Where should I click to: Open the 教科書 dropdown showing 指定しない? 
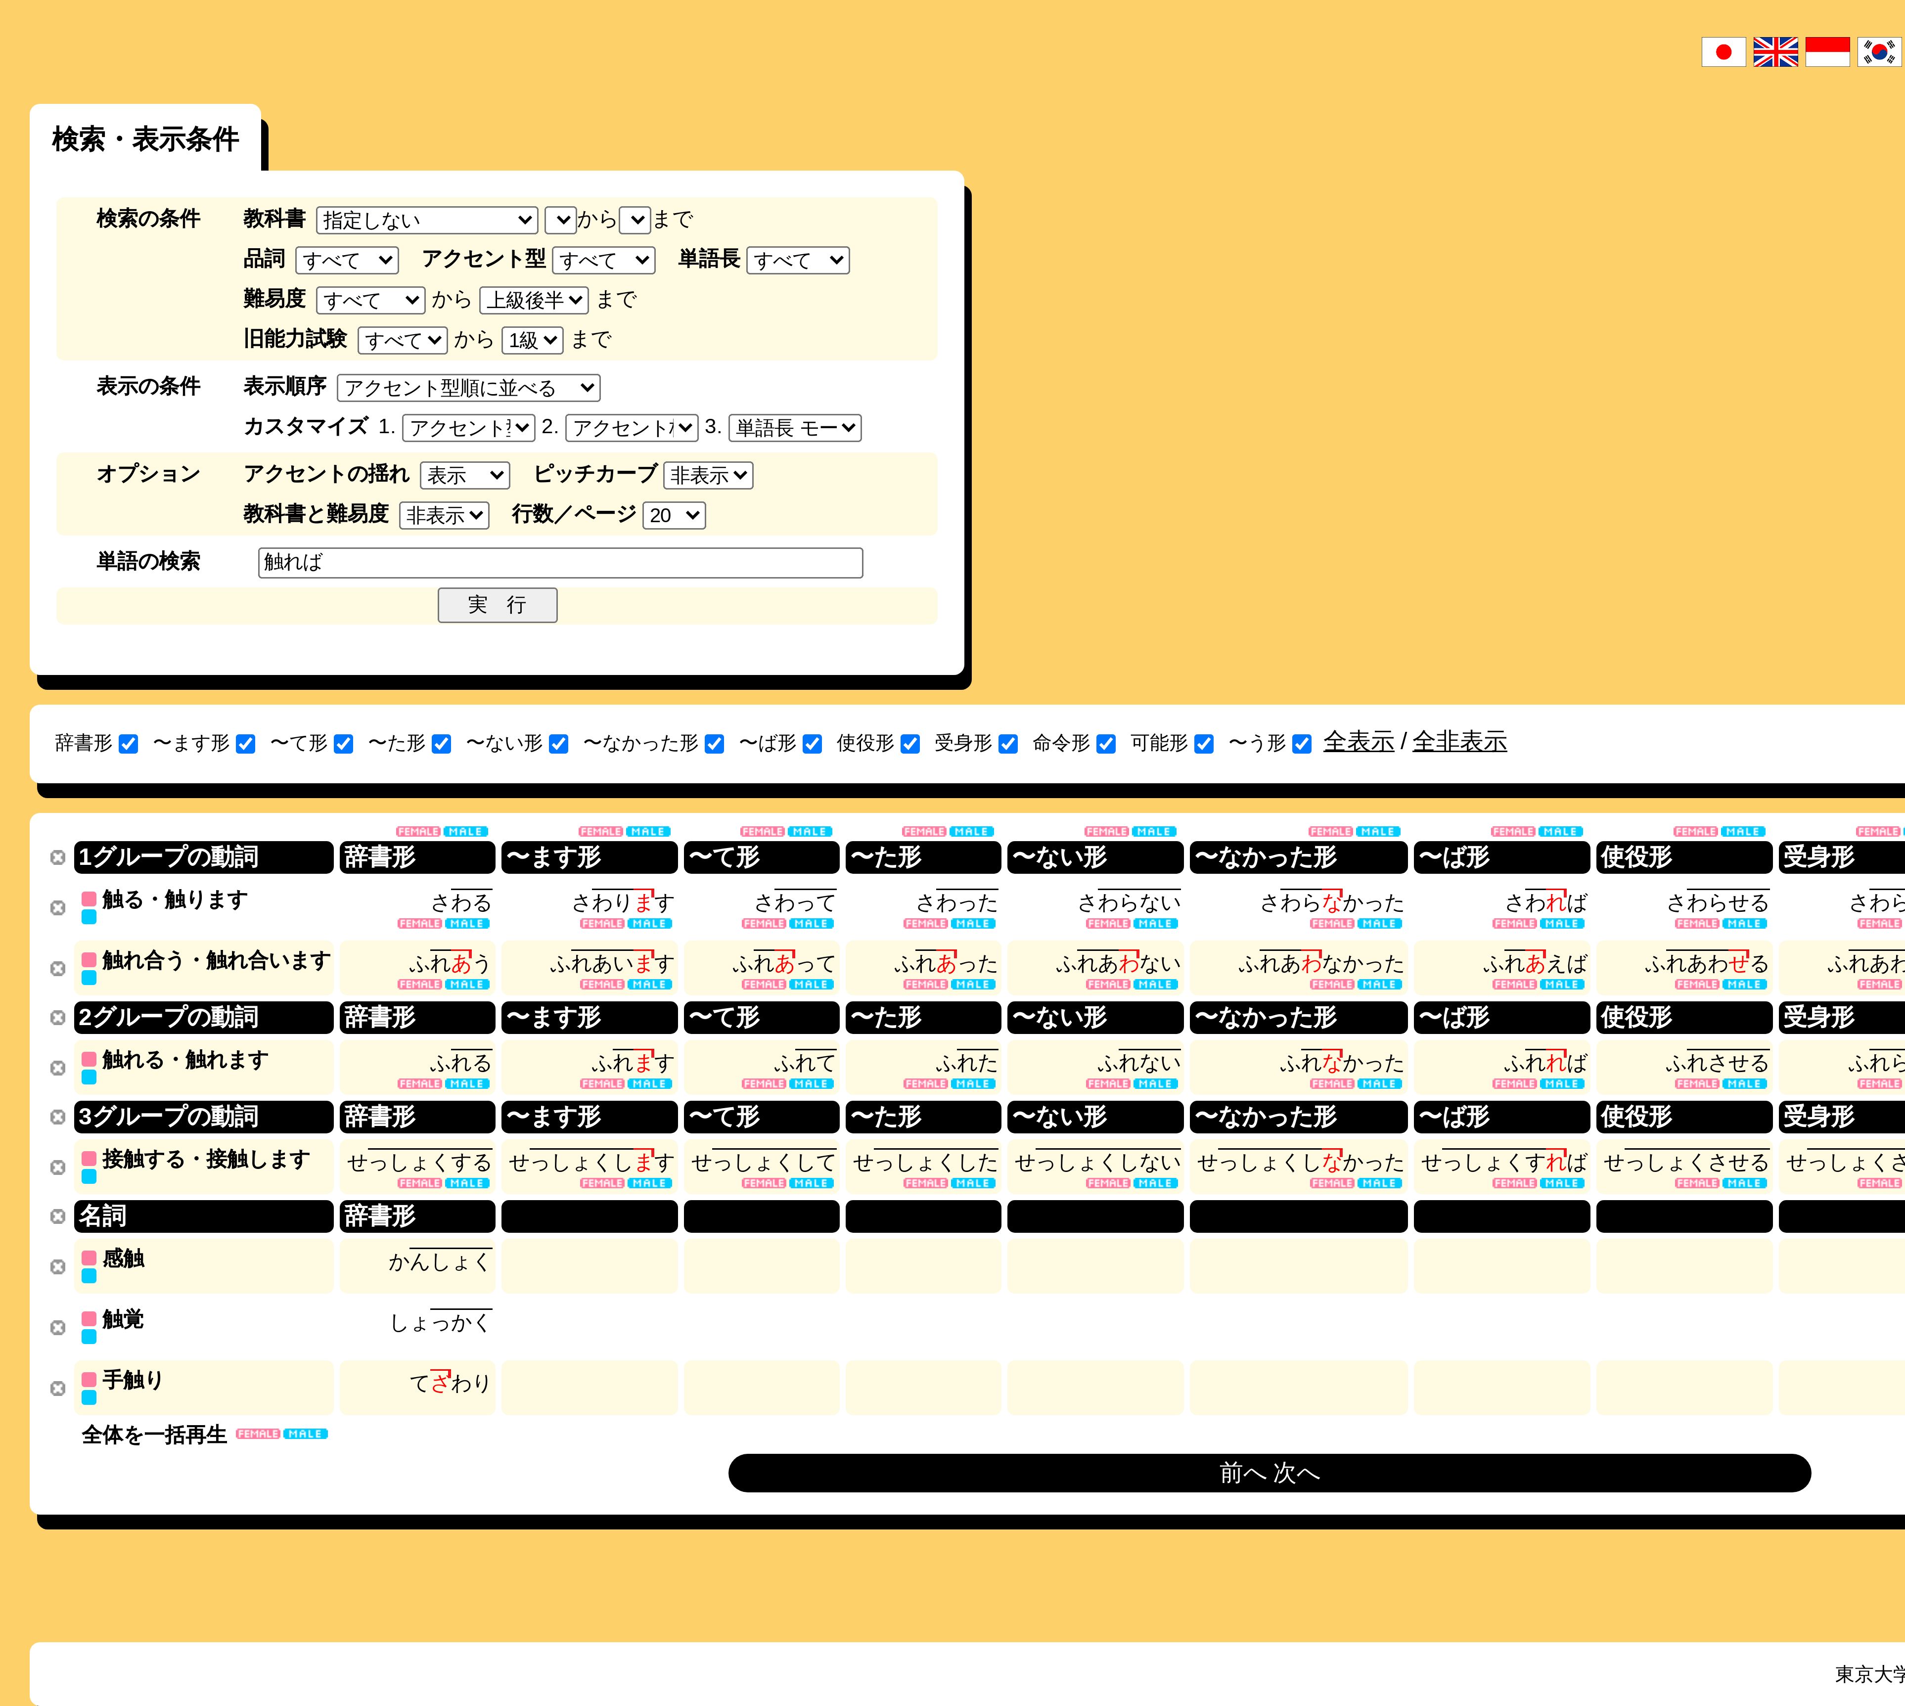pyautogui.click(x=427, y=220)
